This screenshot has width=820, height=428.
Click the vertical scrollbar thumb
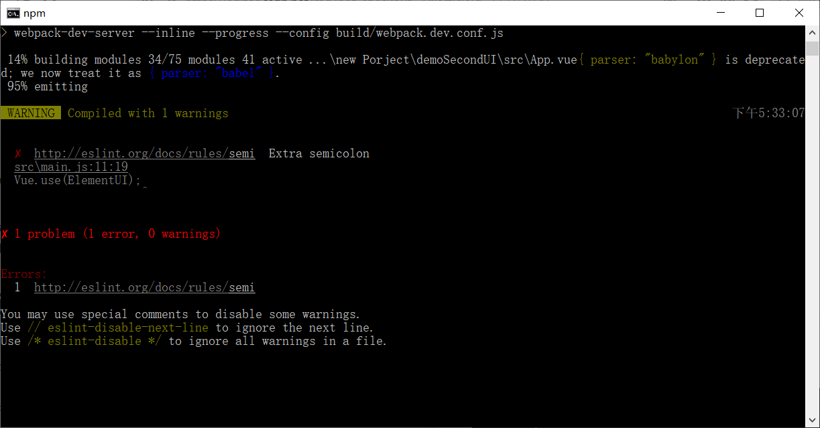tap(811, 50)
